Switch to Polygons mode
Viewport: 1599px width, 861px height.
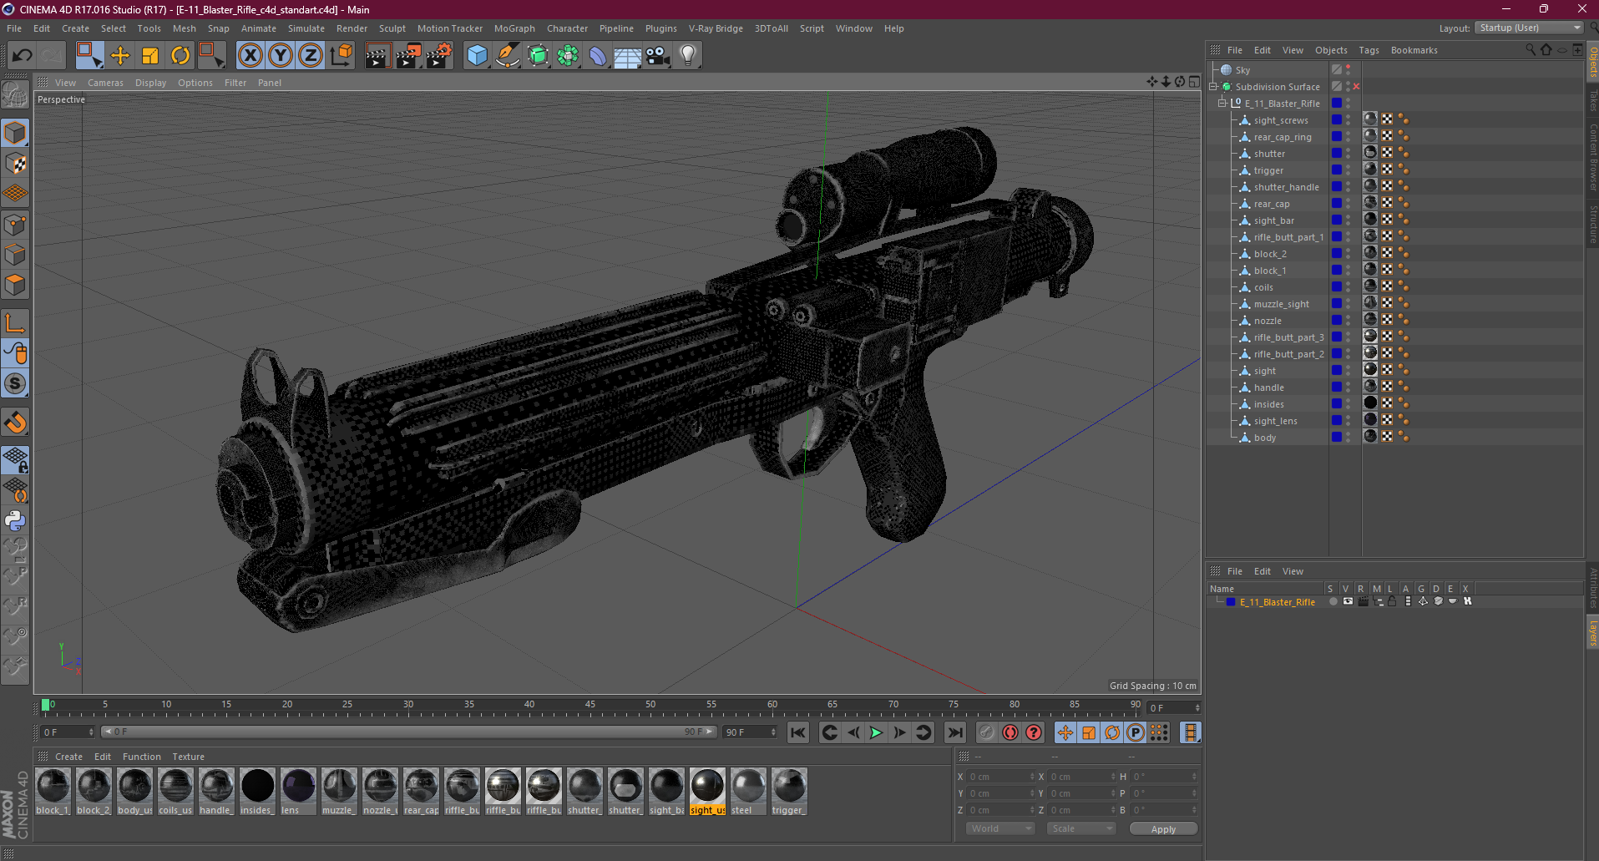[15, 285]
